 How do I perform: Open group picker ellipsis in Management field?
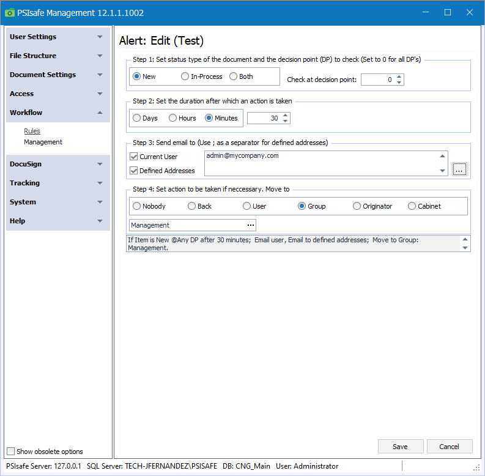251,225
